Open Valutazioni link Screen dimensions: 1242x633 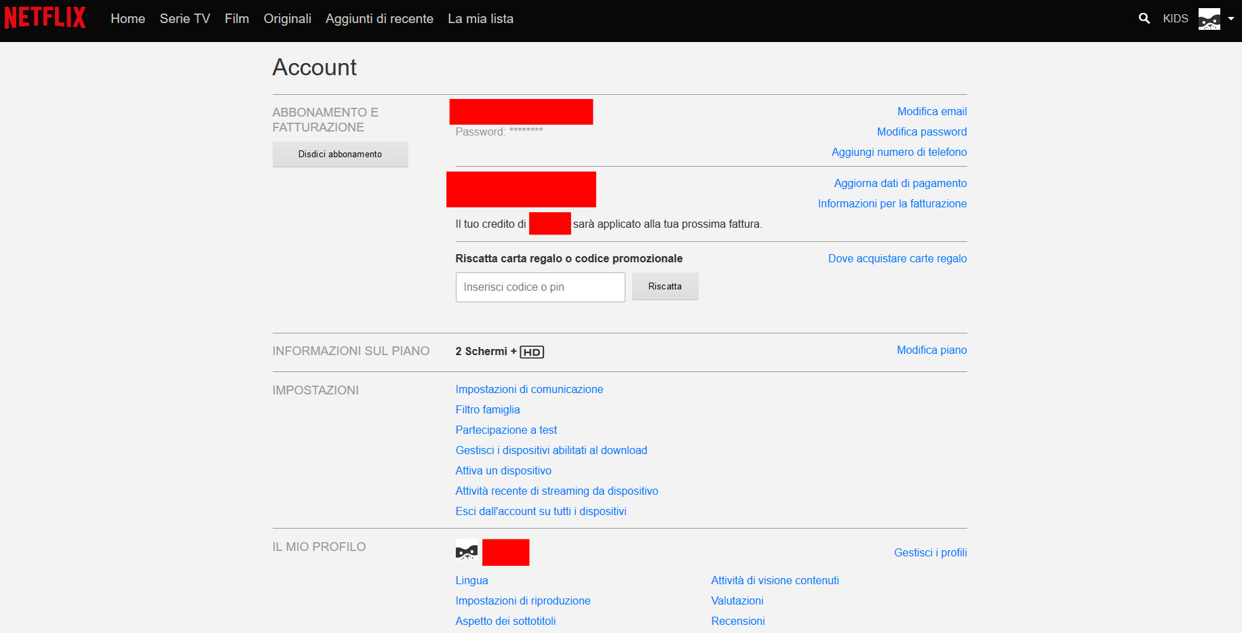737,600
